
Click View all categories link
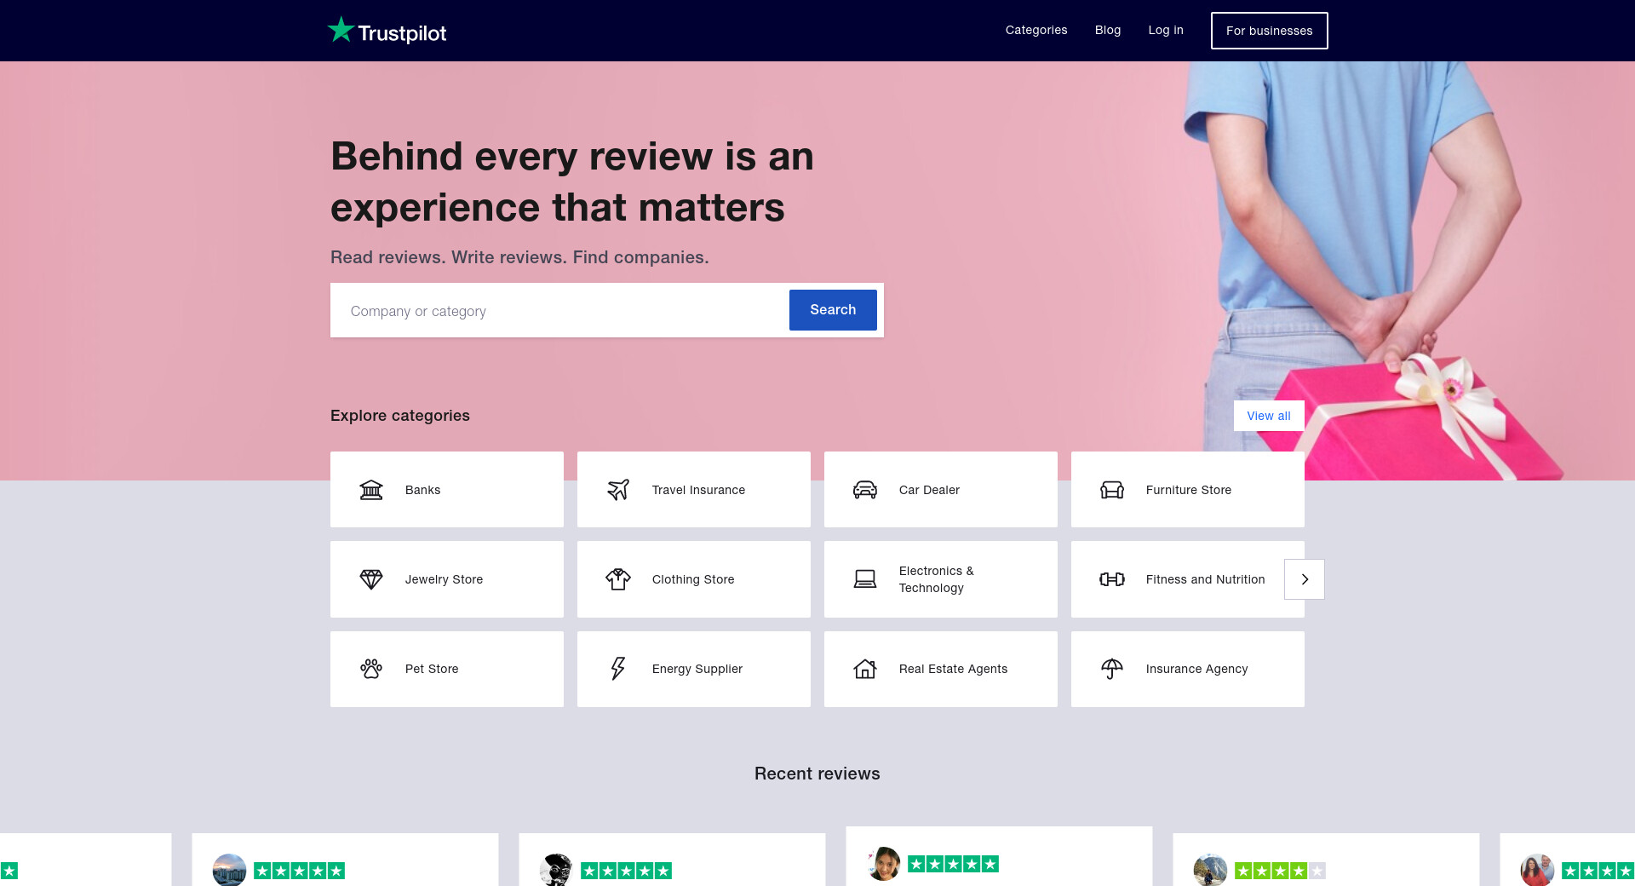click(x=1268, y=416)
